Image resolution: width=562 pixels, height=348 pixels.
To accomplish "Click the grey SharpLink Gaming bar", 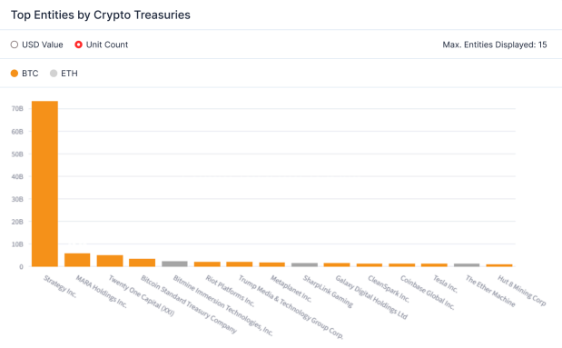I will 305,264.
